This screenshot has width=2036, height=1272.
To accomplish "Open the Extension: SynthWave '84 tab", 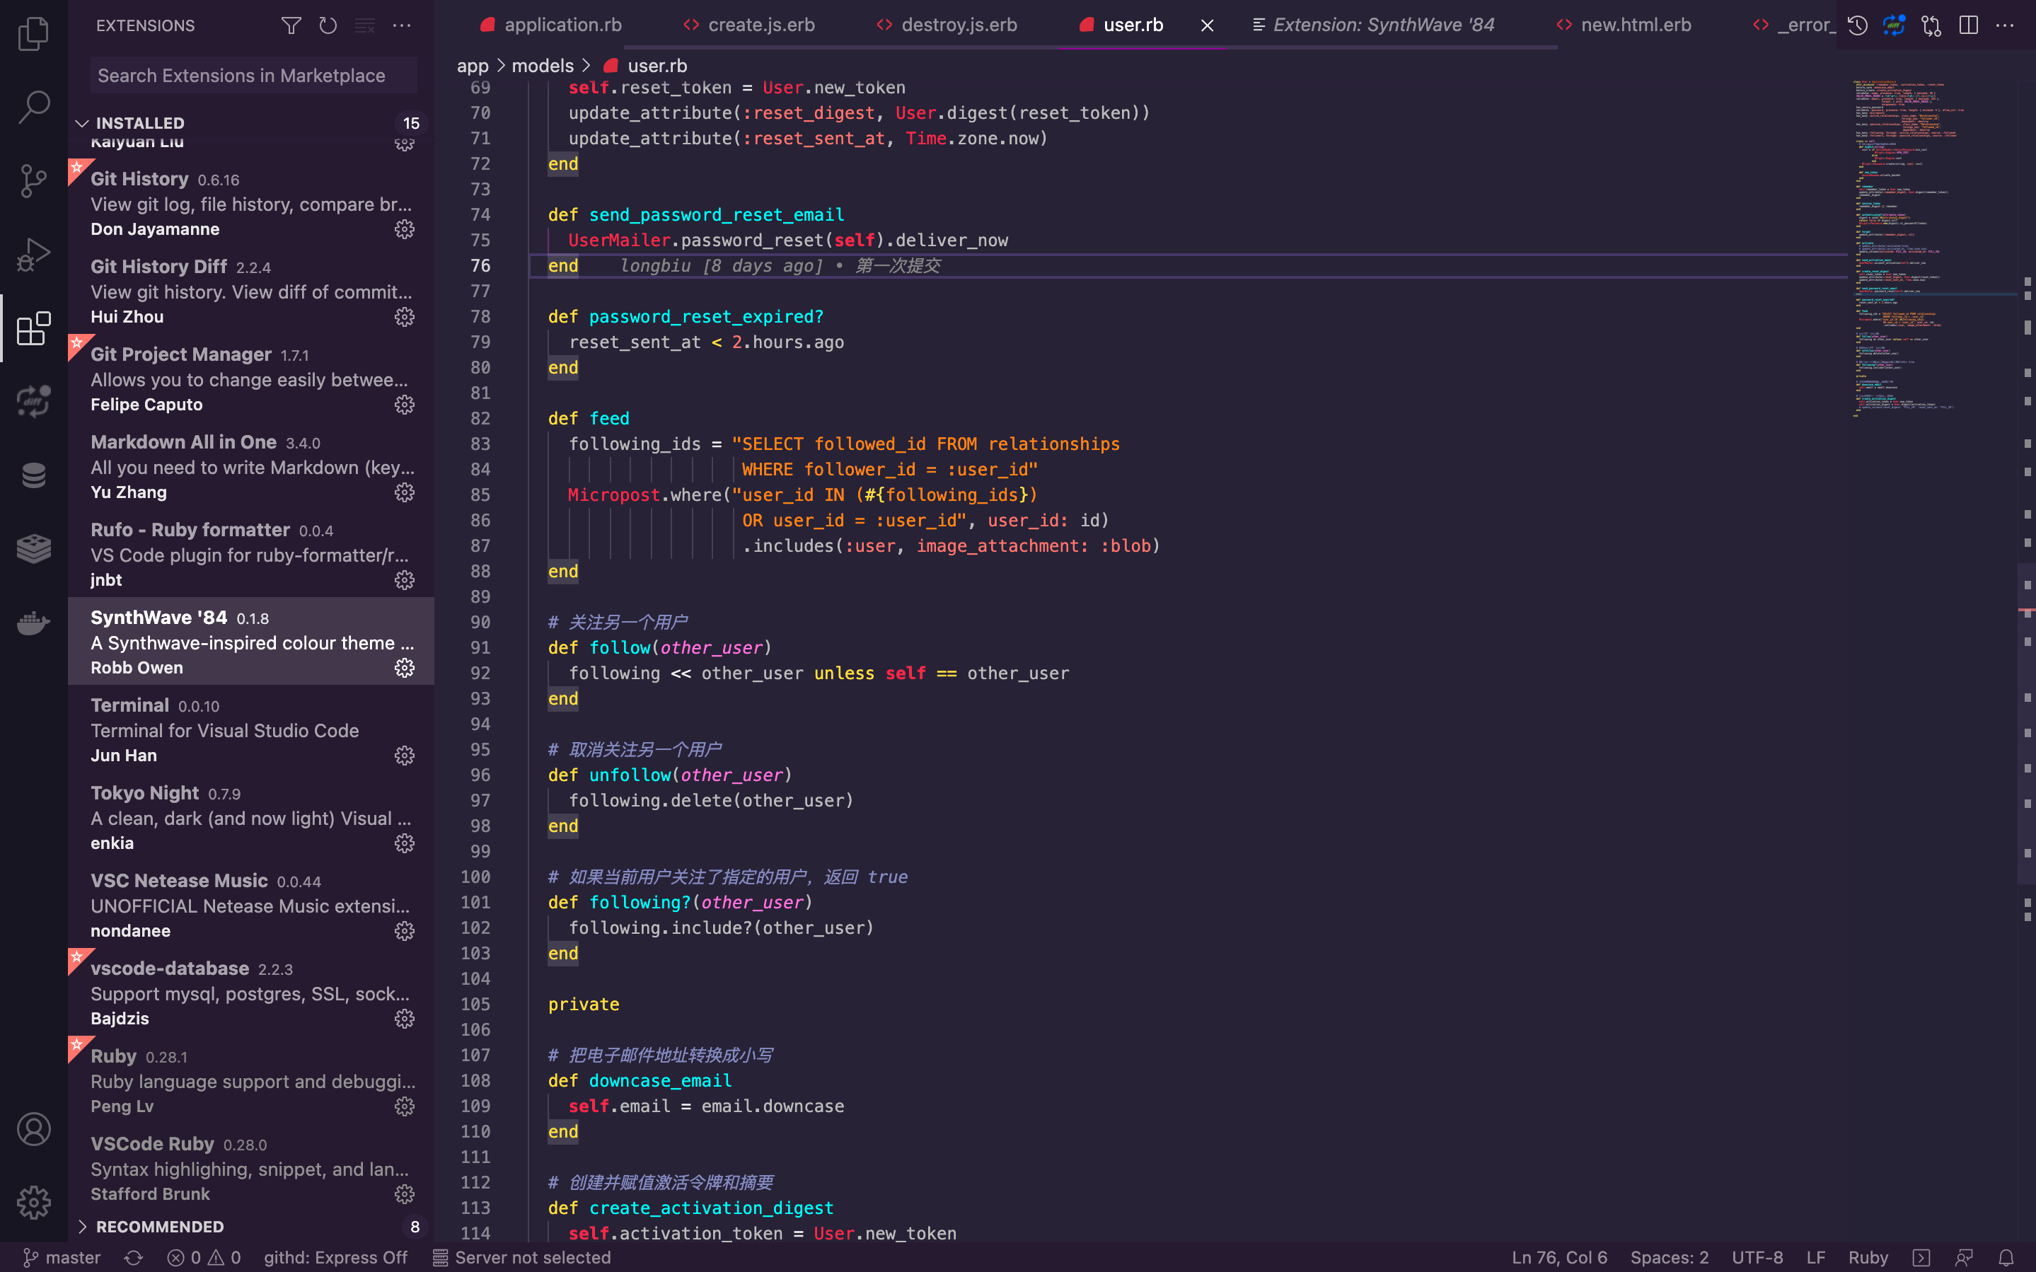I will (1374, 25).
